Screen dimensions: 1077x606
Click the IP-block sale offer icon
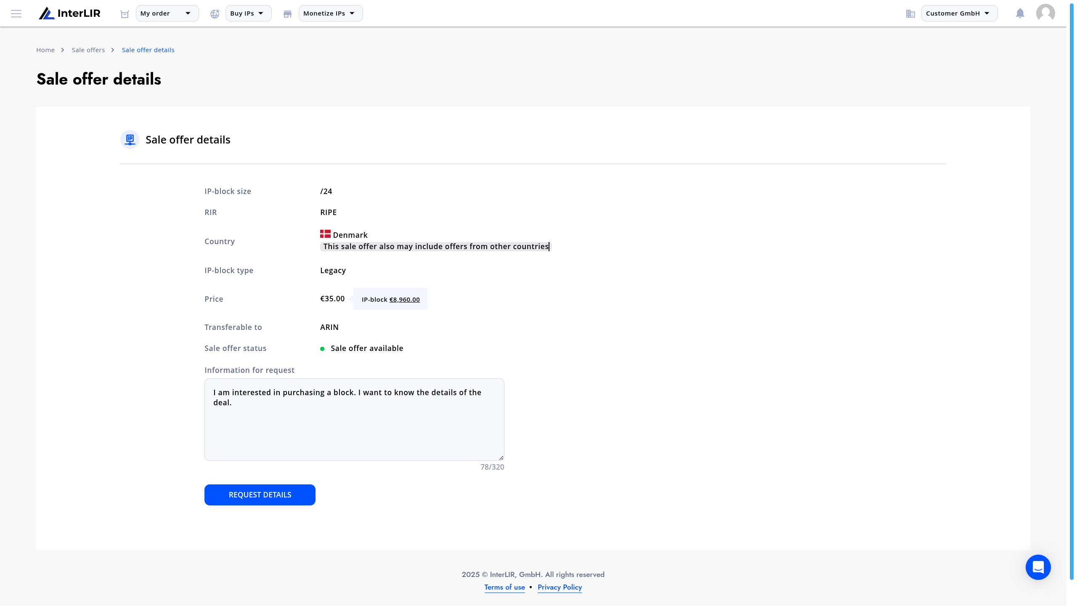click(130, 139)
